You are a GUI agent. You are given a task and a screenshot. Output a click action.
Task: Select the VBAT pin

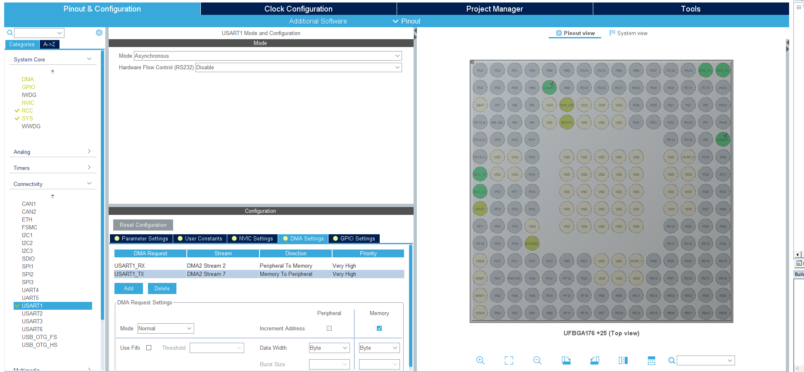[480, 105]
